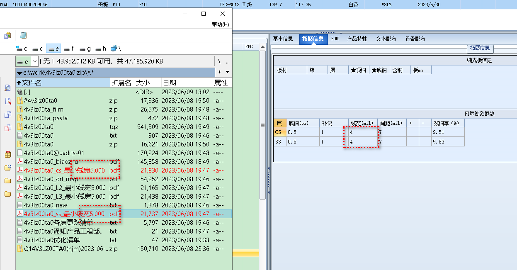
Task: Click the 残铜率 value 9.83
Action: pyautogui.click(x=448, y=142)
